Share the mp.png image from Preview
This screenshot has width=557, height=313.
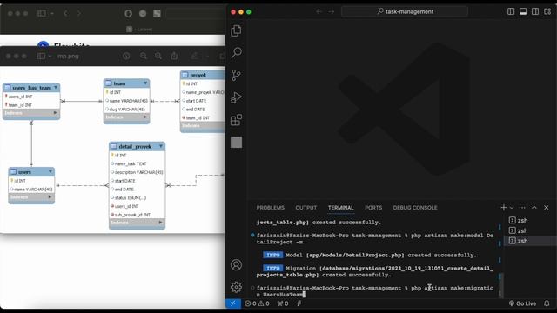click(x=174, y=56)
